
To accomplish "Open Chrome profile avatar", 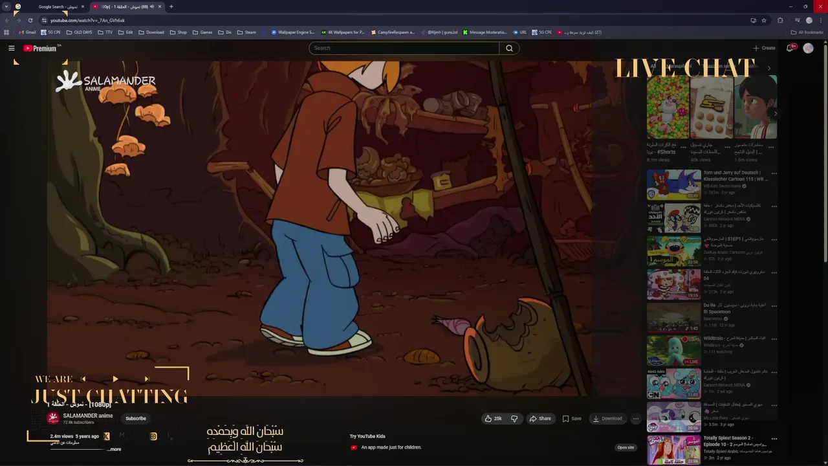I will pyautogui.click(x=809, y=20).
